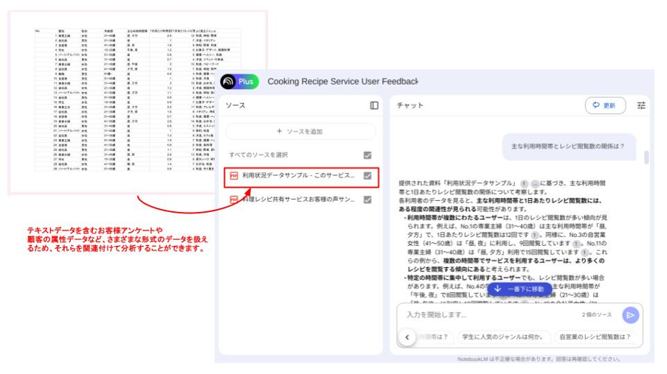Click the Plus badge in the header

246,82
